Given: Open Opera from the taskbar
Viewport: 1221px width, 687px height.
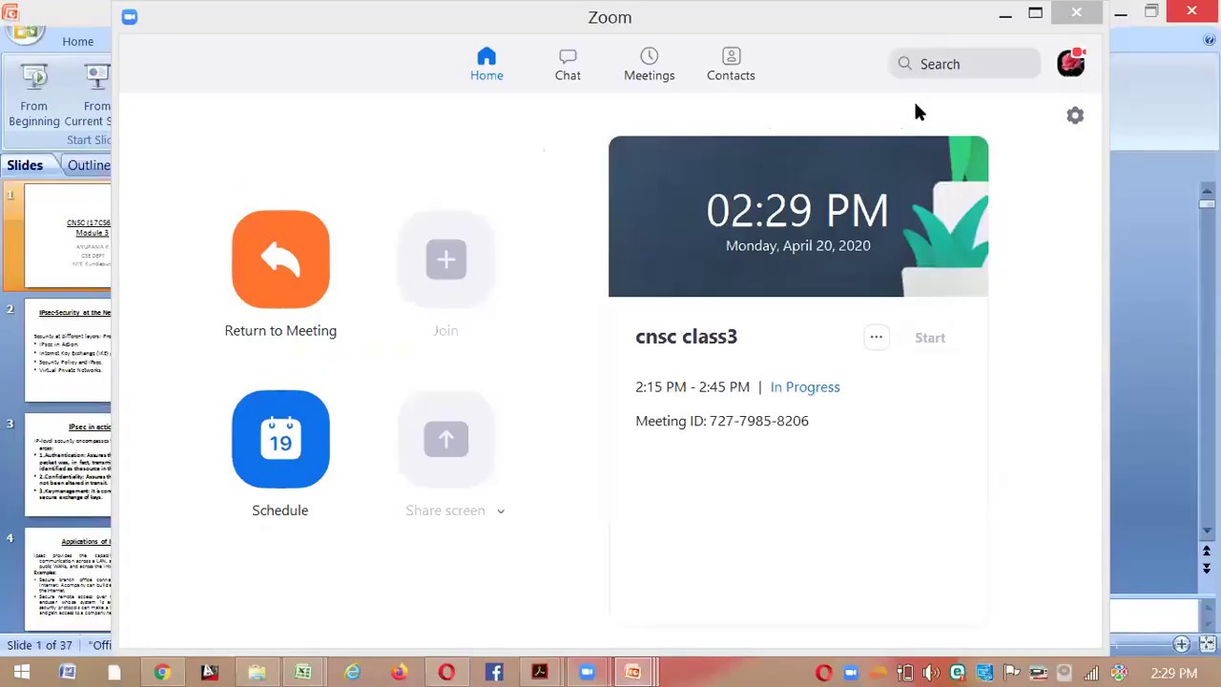Looking at the screenshot, I should [446, 673].
